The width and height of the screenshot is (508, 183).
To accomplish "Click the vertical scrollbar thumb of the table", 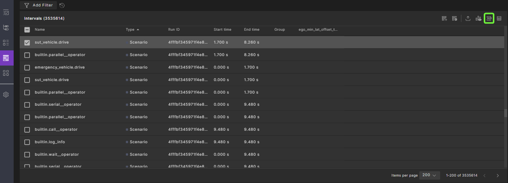I will pyautogui.click(x=505, y=114).
